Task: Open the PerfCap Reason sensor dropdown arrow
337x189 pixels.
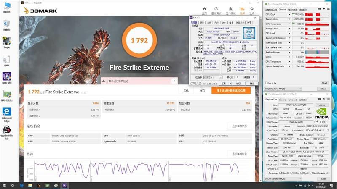Action: pyautogui.click(x=289, y=52)
